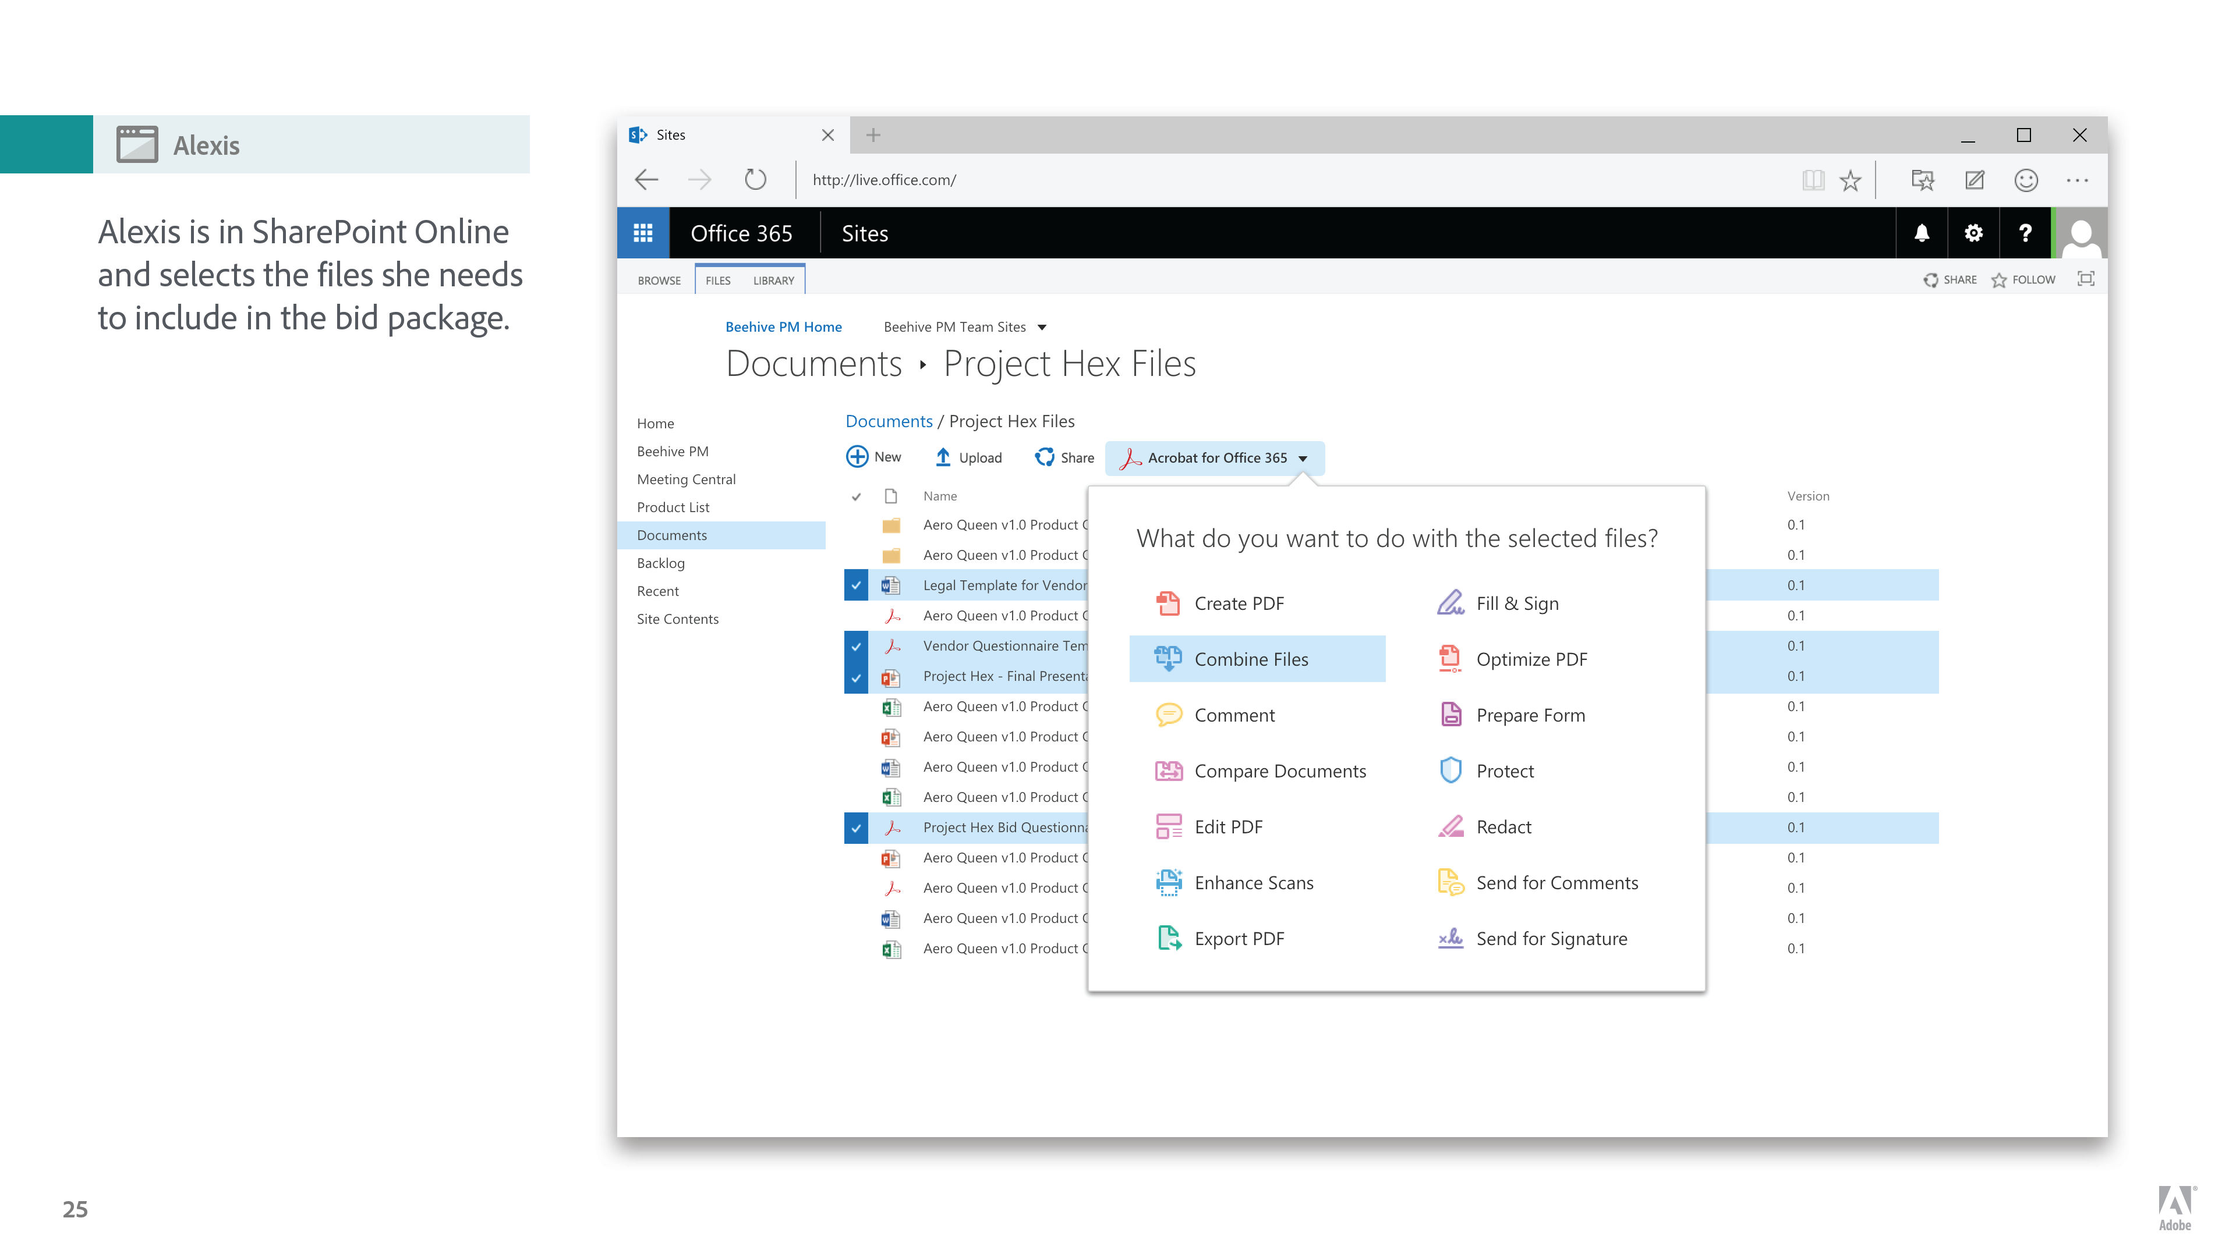Go to Home in left navigation
Screen dimensions: 2236x1257
coord(655,423)
